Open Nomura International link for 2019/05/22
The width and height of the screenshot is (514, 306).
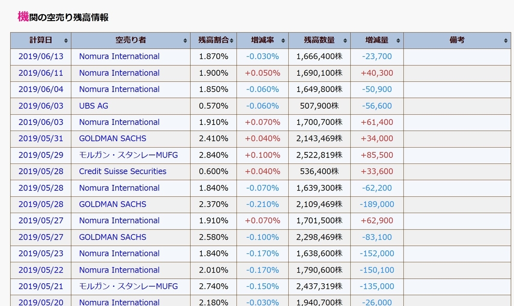[x=119, y=270]
